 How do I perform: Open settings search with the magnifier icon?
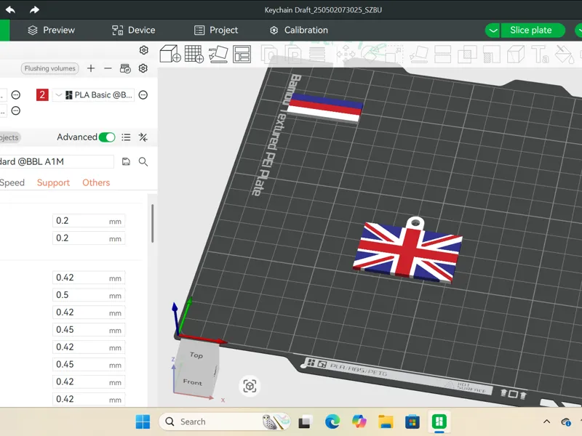coord(143,161)
